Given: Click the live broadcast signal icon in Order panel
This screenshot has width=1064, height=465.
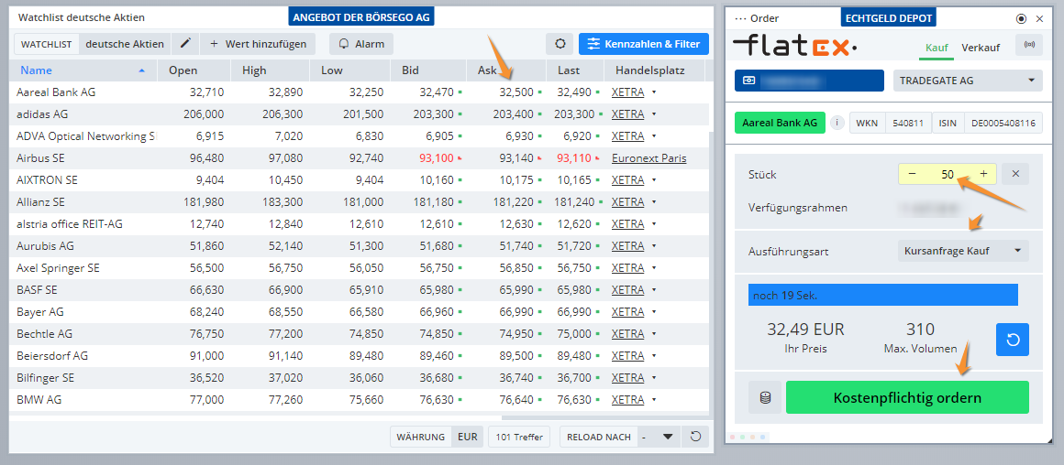Looking at the screenshot, I should 1029,46.
